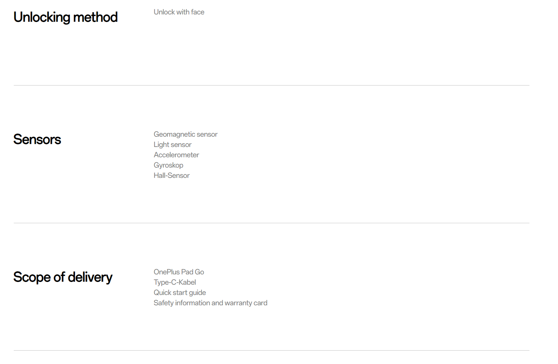Click the Gyroskop sensor entry
Viewport: 558px width, 364px height.
click(x=168, y=165)
